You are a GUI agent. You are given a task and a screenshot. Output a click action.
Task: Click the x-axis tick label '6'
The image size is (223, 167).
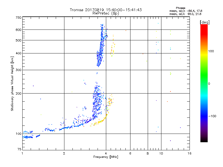tap(130, 153)
